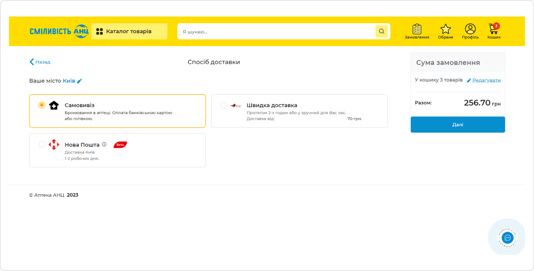Viewport: 534px width, 271px height.
Task: Expand the Каталог товарів menu
Action: click(x=129, y=32)
